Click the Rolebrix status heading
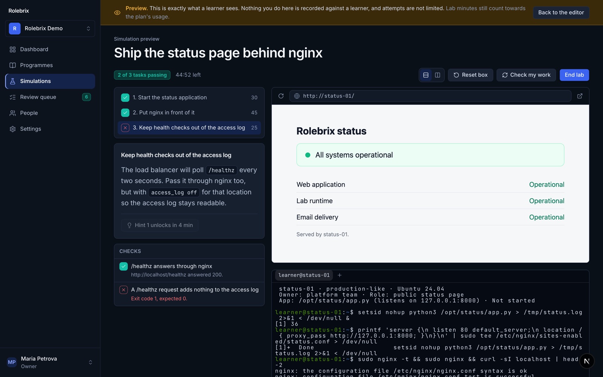Viewport: 603px width, 377px height. click(x=331, y=131)
